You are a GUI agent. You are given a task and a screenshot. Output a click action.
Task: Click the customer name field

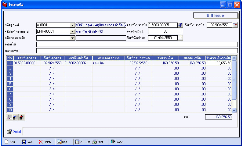101,25
